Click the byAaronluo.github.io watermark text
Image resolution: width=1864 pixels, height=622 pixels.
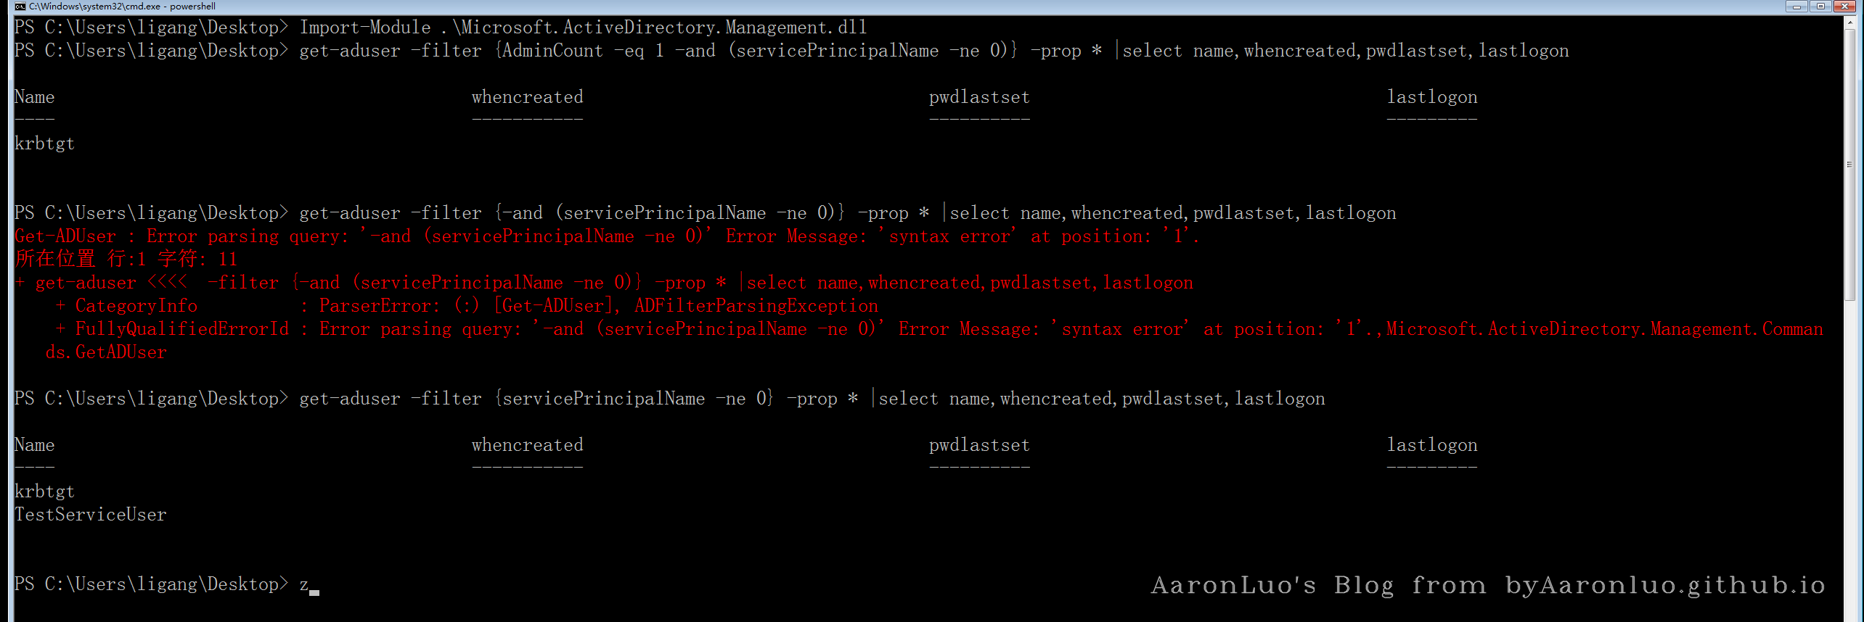click(x=1664, y=585)
